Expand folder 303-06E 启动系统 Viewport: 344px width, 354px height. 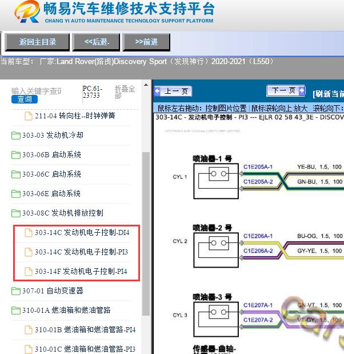(51, 193)
